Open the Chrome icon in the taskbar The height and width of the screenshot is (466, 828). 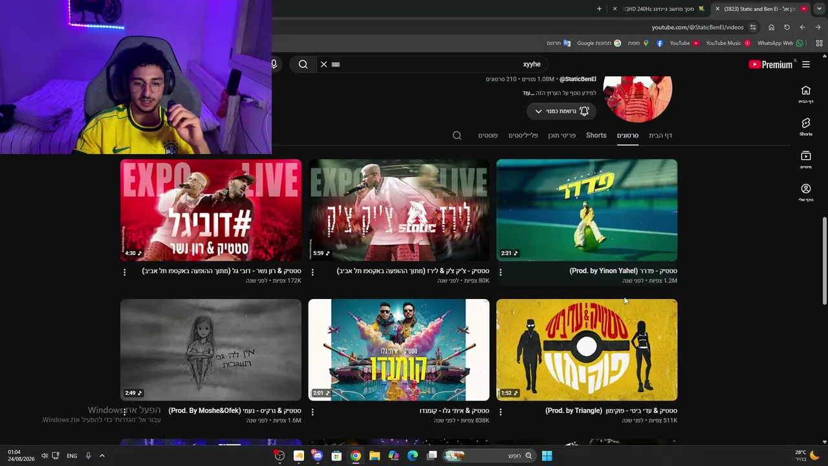(x=355, y=456)
